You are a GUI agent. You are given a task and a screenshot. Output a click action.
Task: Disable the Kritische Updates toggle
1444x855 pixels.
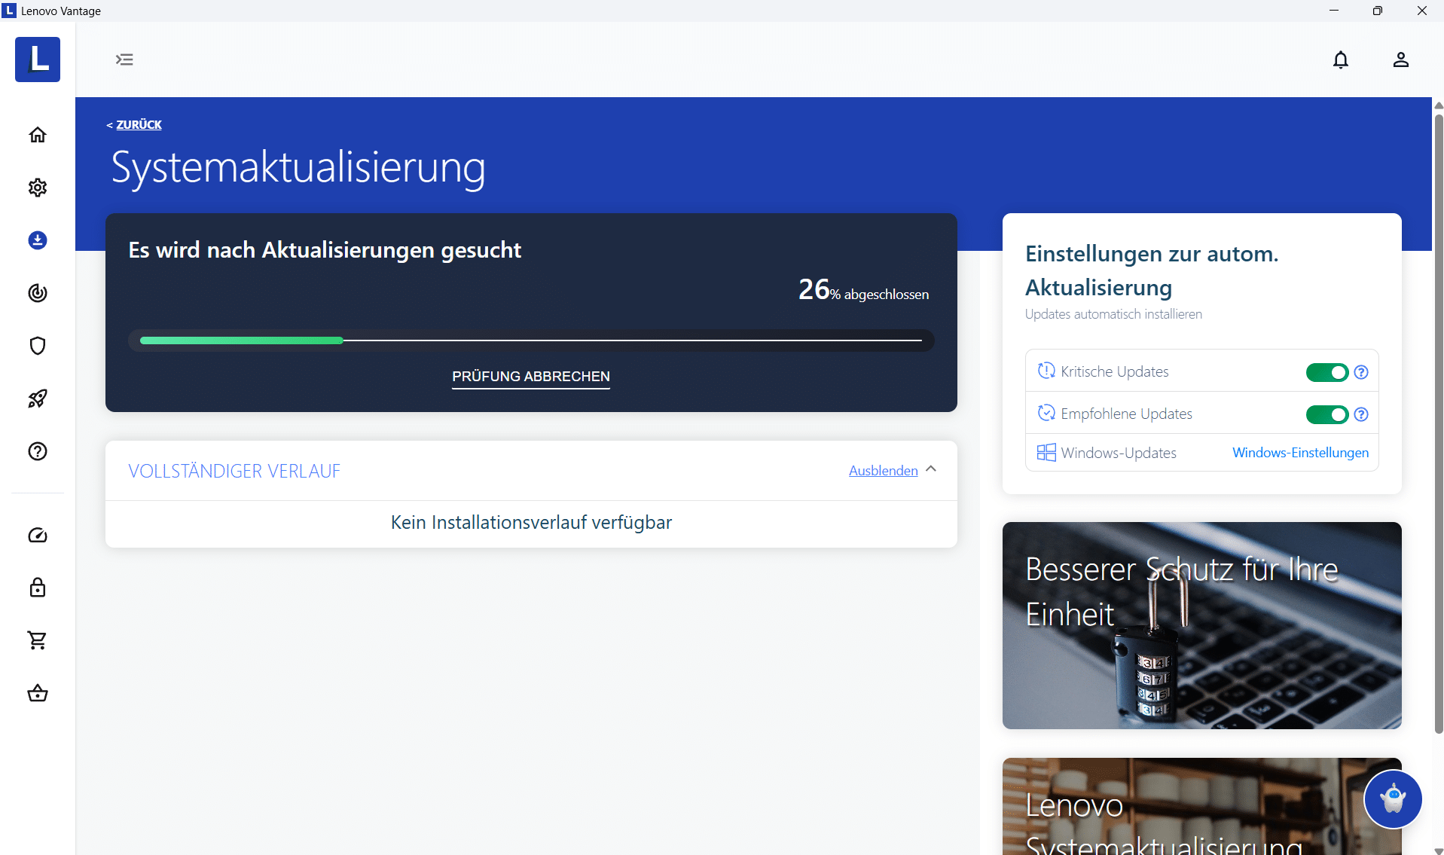tap(1326, 372)
